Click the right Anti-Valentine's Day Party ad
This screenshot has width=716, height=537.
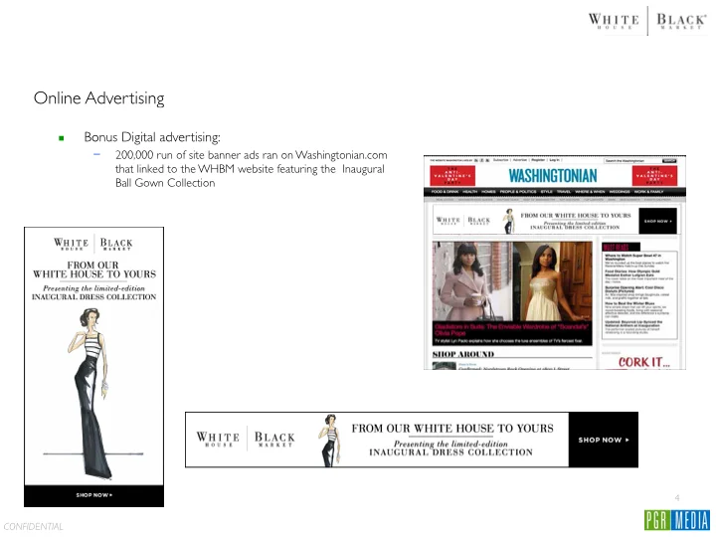(654, 176)
